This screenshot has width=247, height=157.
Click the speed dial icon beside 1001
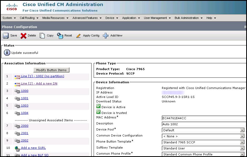click(17, 98)
